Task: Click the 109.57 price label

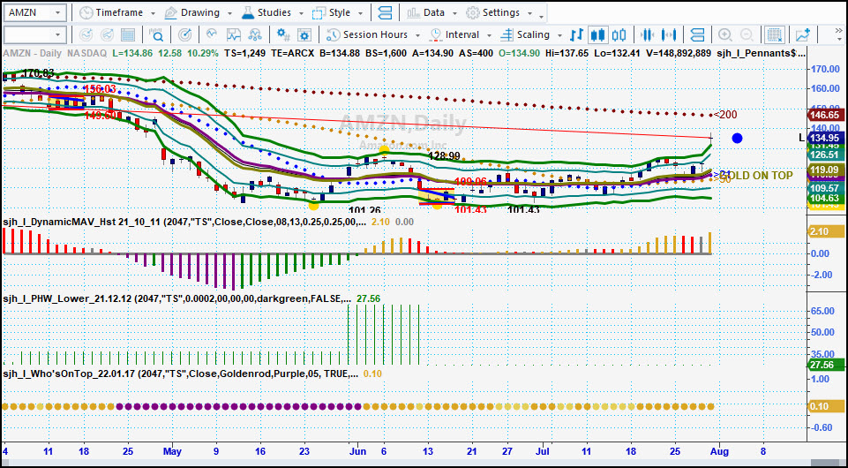Action: tap(825, 188)
